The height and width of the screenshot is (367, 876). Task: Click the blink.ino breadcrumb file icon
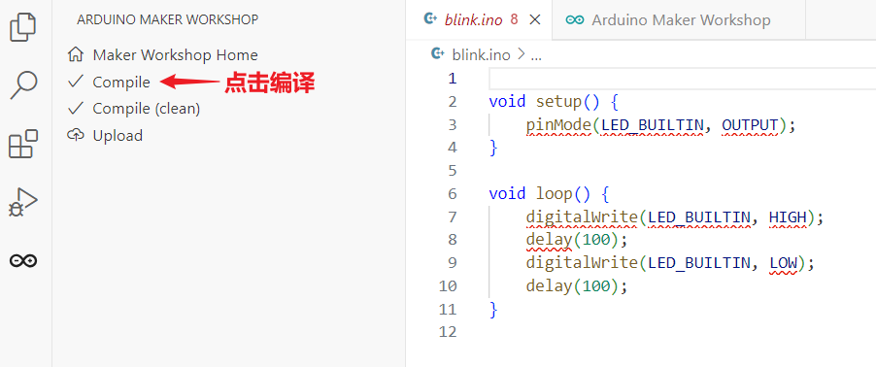pos(437,54)
